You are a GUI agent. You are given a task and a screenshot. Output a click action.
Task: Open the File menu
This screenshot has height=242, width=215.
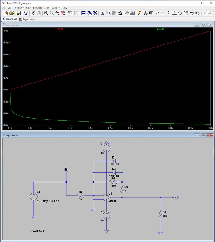pos(3,8)
